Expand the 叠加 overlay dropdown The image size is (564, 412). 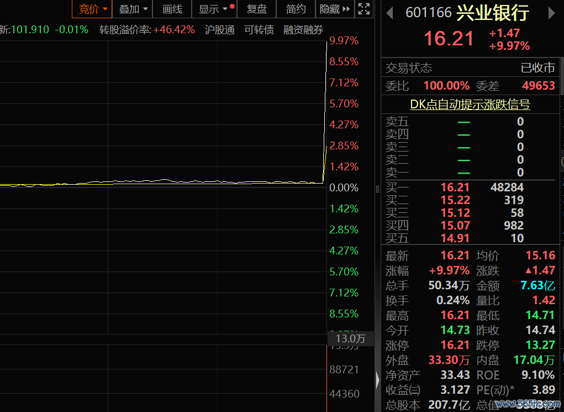(133, 9)
